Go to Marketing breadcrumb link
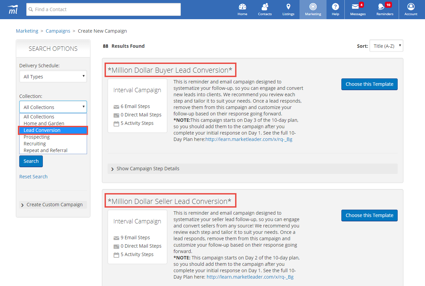The width and height of the screenshot is (425, 286). (x=27, y=31)
